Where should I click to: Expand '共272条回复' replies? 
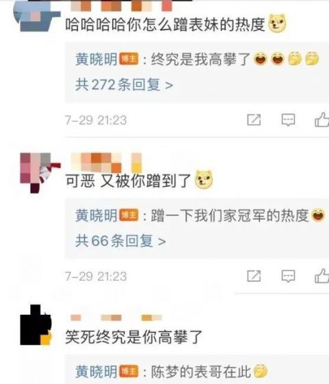coord(124,85)
